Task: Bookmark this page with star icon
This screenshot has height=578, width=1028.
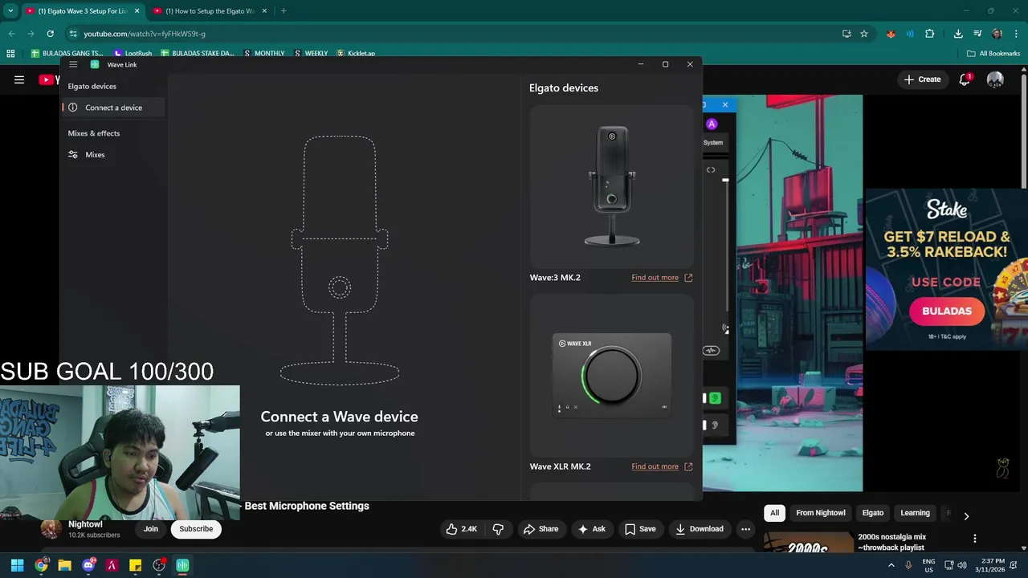Action: click(864, 34)
